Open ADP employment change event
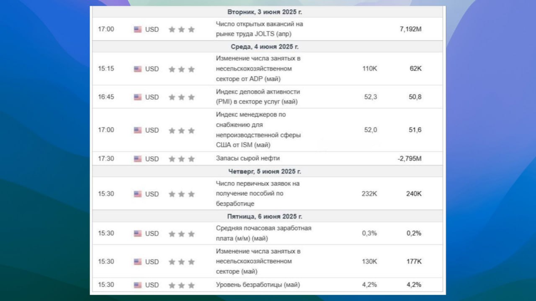Image resolution: width=536 pixels, height=301 pixels. [258, 69]
